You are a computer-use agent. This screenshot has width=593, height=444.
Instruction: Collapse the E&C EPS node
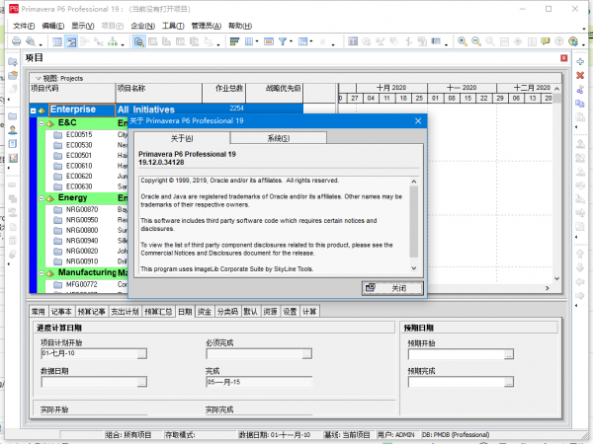[42, 123]
